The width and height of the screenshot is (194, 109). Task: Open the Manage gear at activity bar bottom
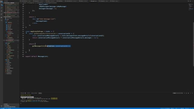[2, 106]
